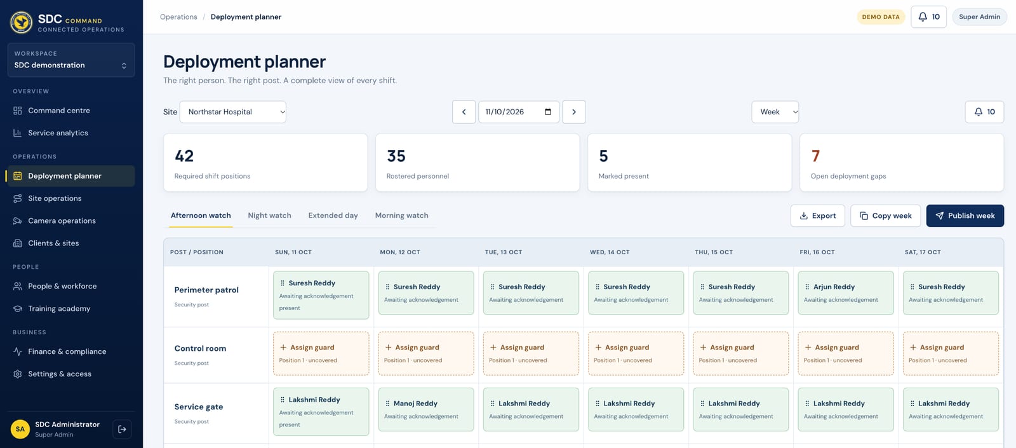Click the SDC Command logo emblem

point(22,22)
